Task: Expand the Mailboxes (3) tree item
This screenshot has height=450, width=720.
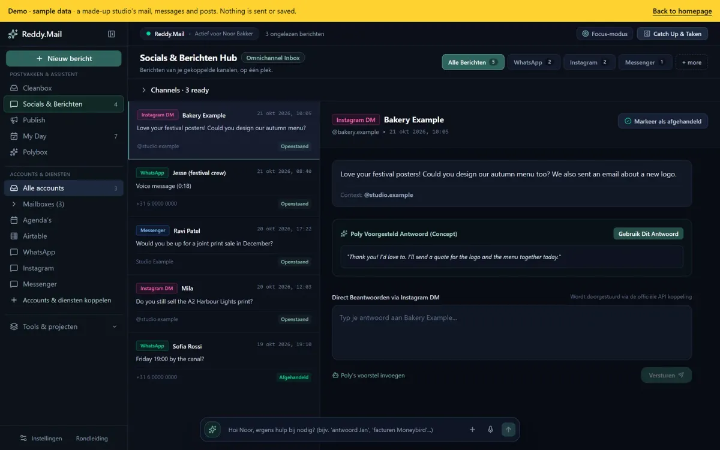Action: pyautogui.click(x=14, y=205)
